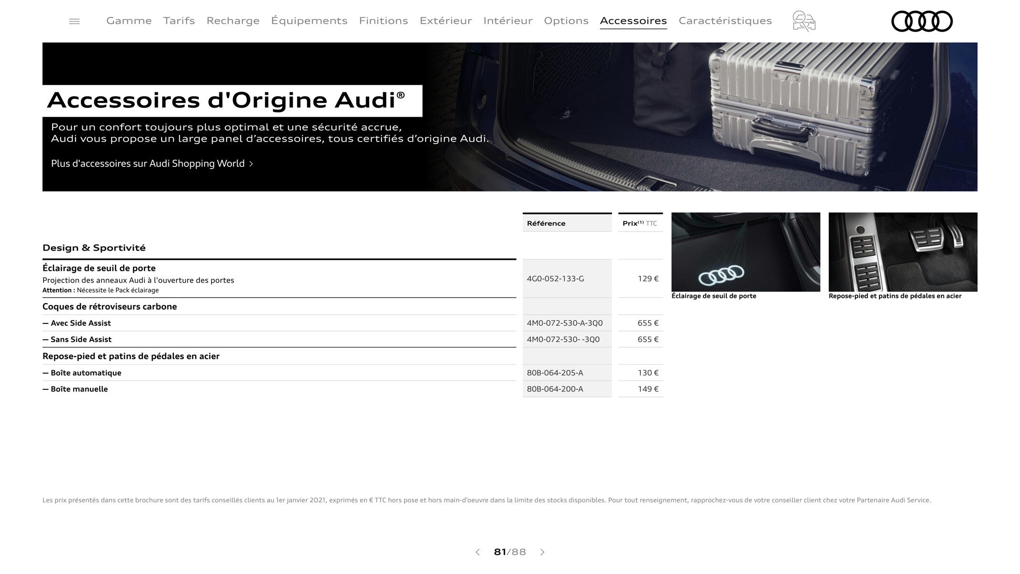1020x574 pixels.
Task: Click the '— Boîte automatique' row
Action: point(279,373)
